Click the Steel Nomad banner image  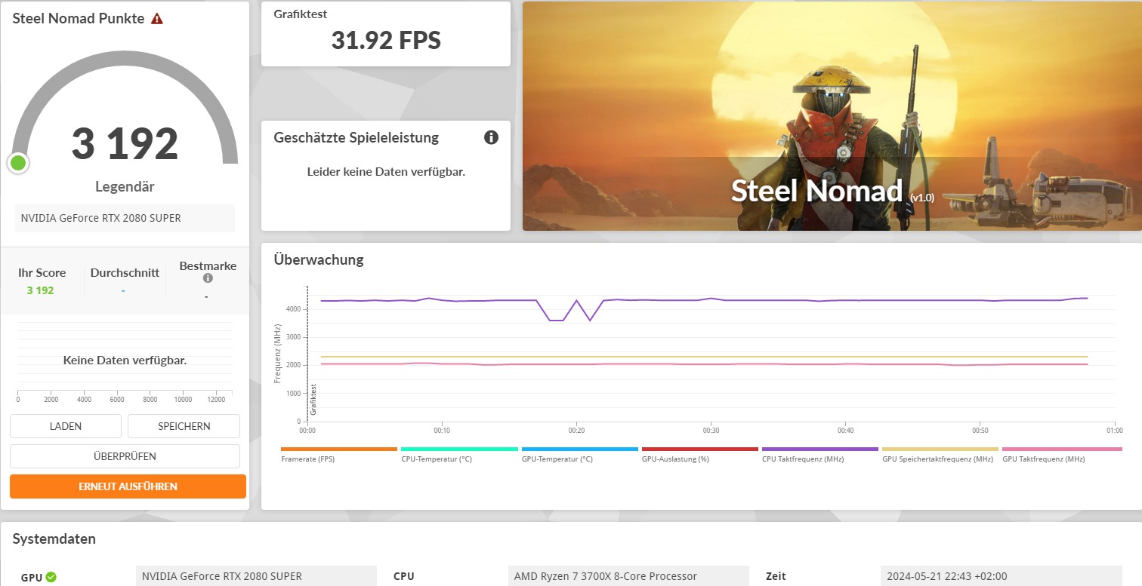(x=832, y=116)
